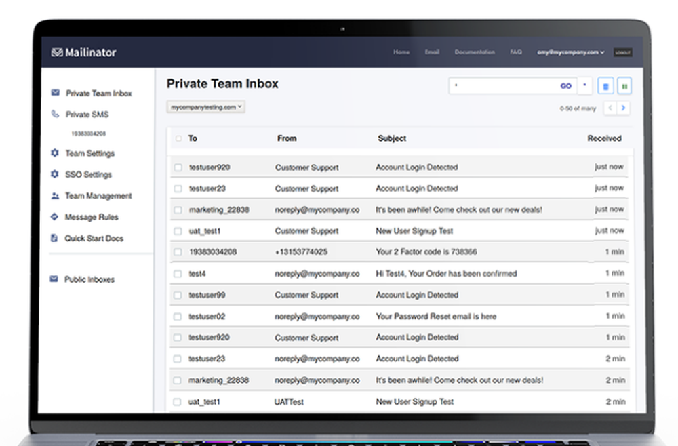Open the Home nav item
This screenshot has height=446, width=678.
pos(401,52)
